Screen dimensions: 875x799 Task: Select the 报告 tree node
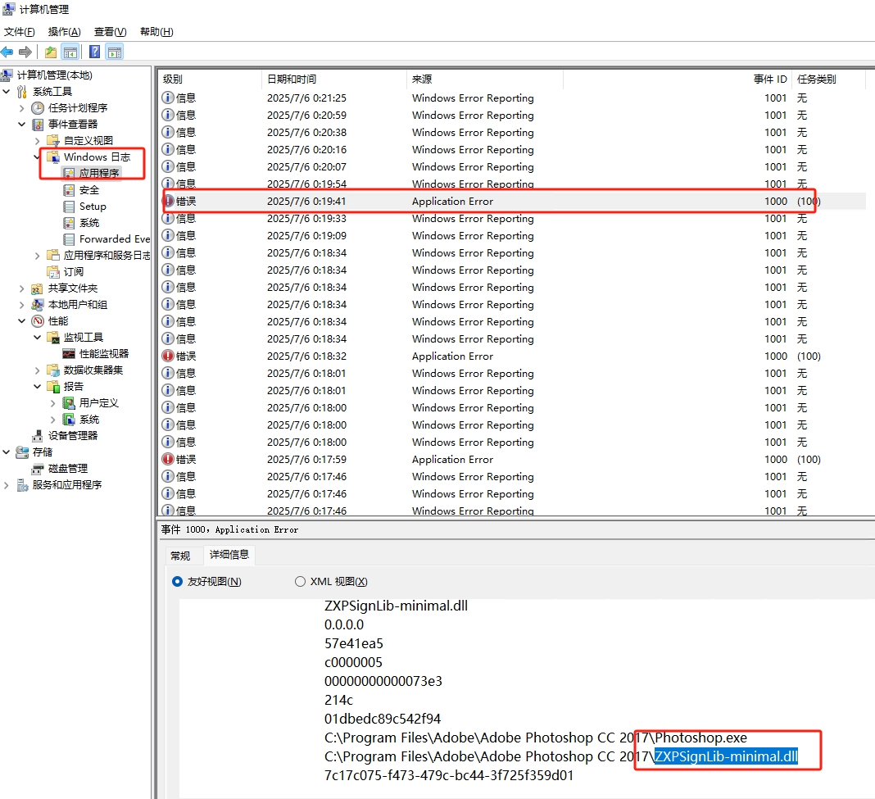pos(73,386)
